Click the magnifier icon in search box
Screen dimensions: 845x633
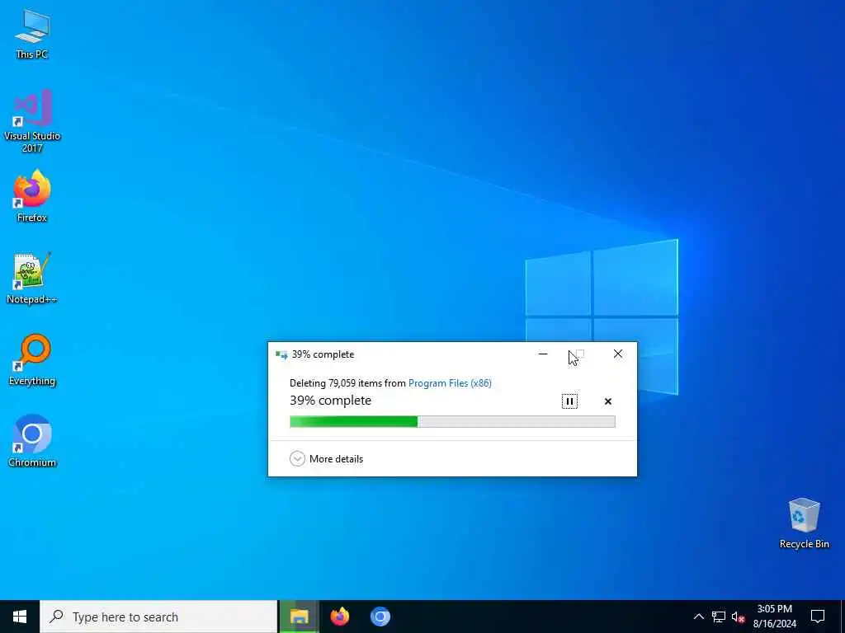pyautogui.click(x=57, y=617)
